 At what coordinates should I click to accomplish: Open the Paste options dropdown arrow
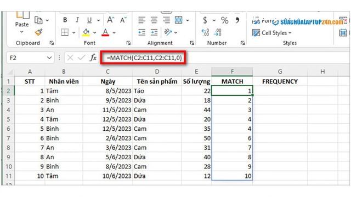click(x=22, y=32)
